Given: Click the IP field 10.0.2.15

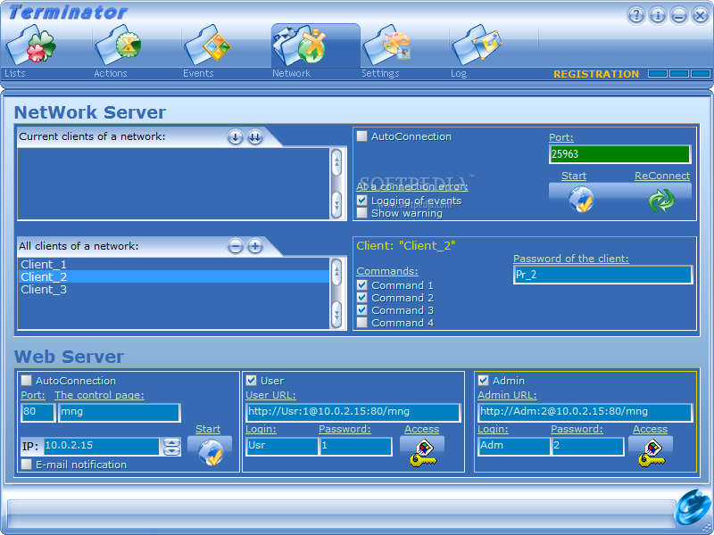Looking at the screenshot, I should pos(102,447).
